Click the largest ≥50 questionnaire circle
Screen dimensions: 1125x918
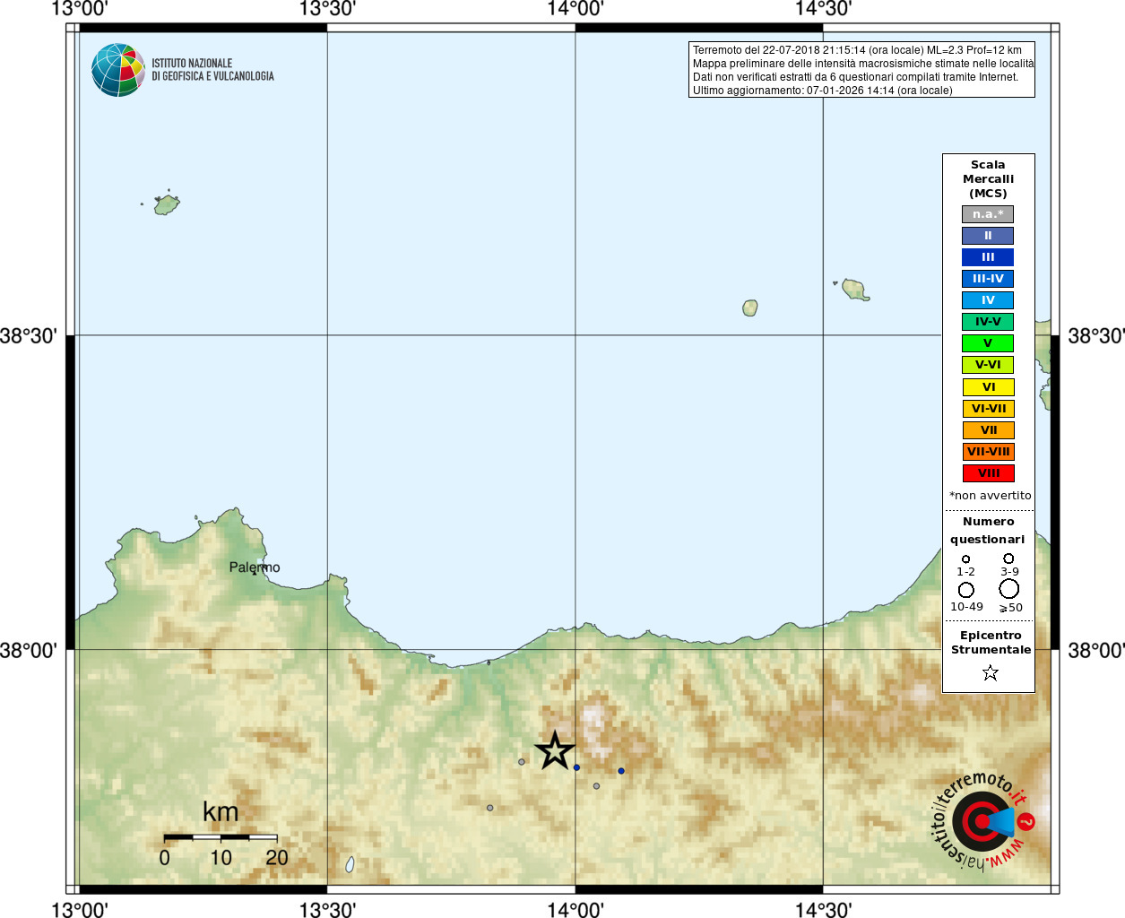click(x=1009, y=589)
